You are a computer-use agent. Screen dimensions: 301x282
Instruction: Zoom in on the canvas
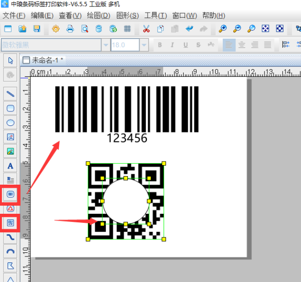click(x=223, y=29)
